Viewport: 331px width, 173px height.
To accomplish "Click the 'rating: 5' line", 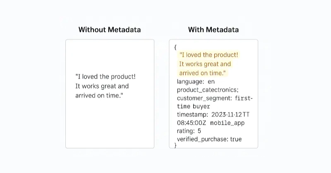I will click(x=189, y=131).
